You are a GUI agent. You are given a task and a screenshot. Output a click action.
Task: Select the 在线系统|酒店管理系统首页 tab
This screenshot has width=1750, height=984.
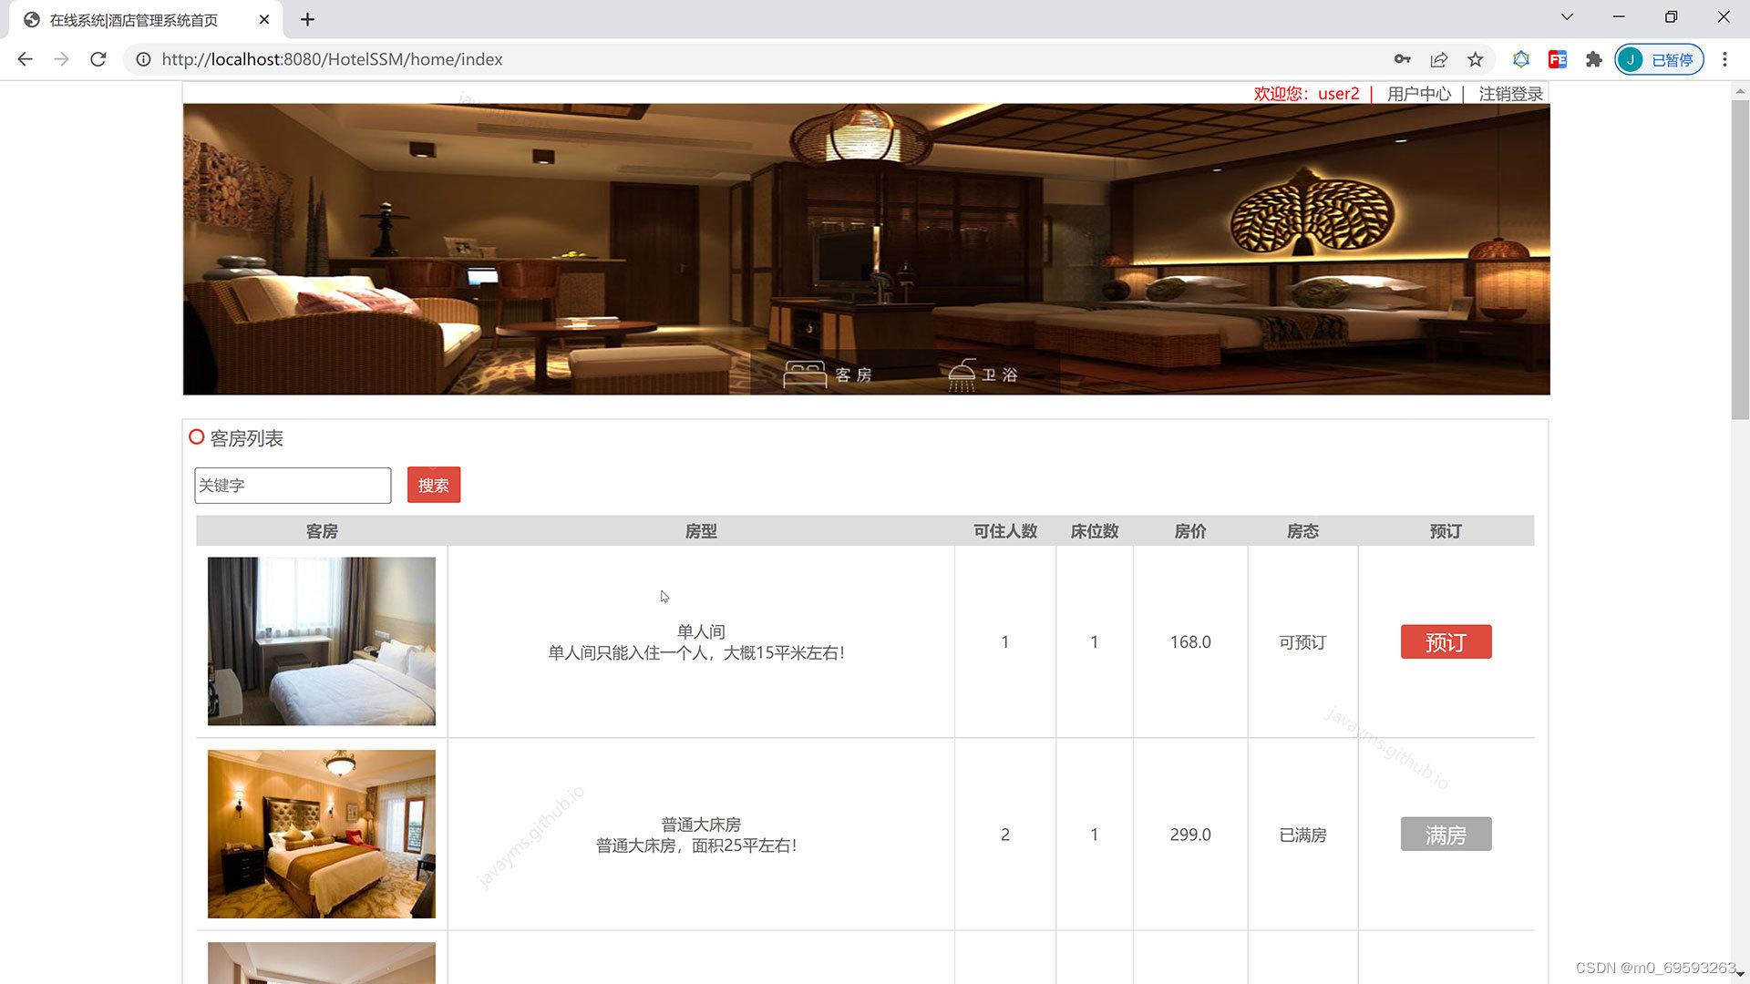[146, 19]
